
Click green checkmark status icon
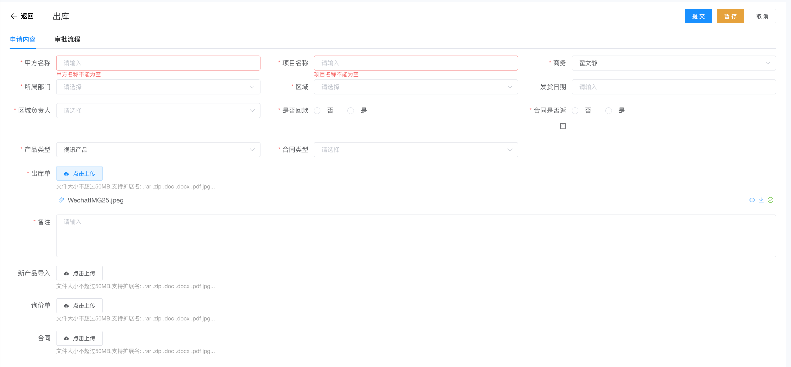tap(771, 200)
